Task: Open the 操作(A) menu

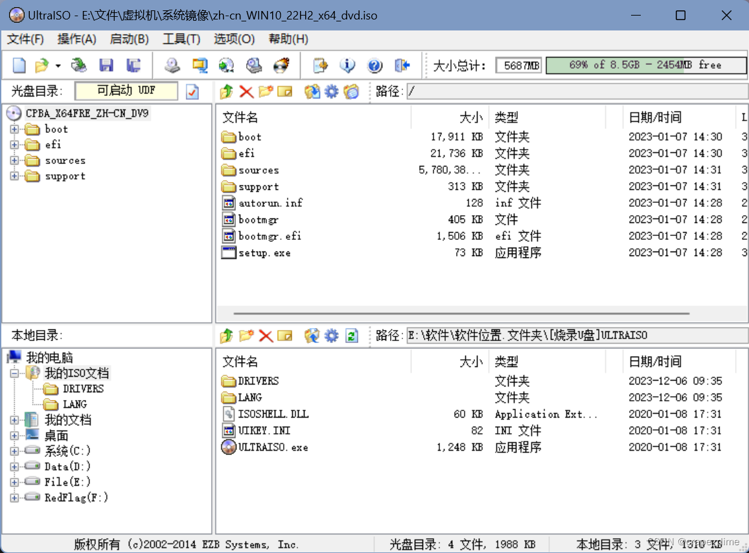Action: [77, 39]
